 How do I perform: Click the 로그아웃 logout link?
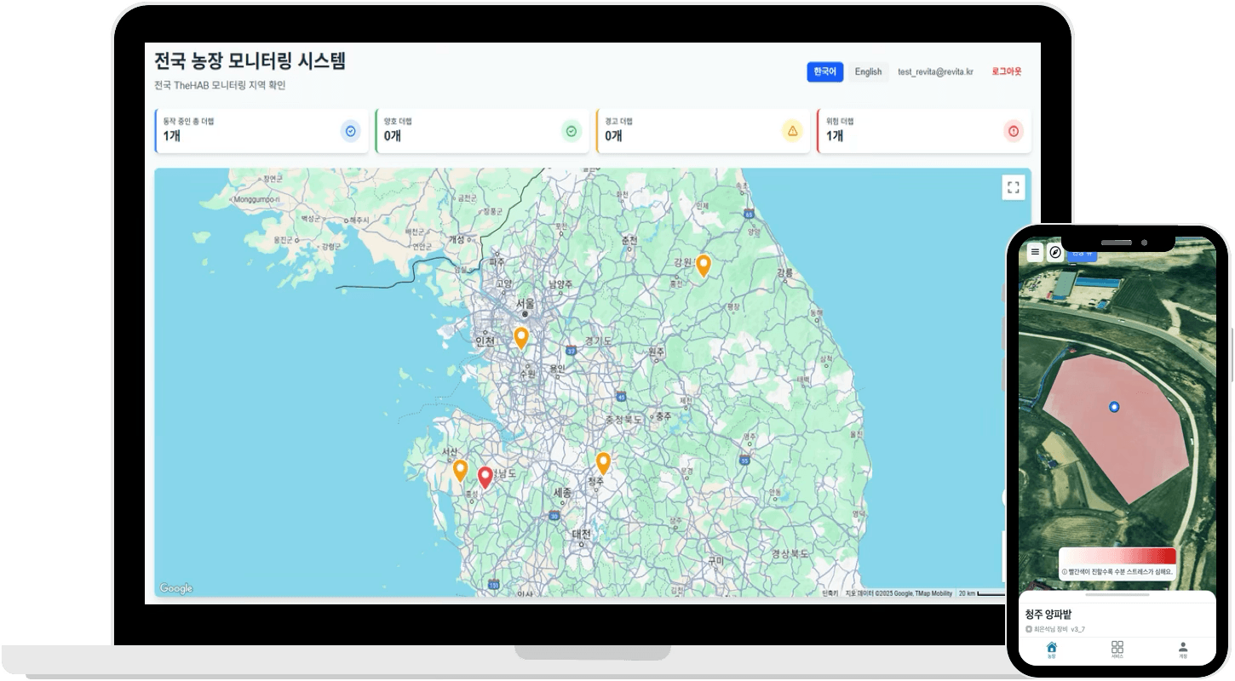click(1006, 72)
